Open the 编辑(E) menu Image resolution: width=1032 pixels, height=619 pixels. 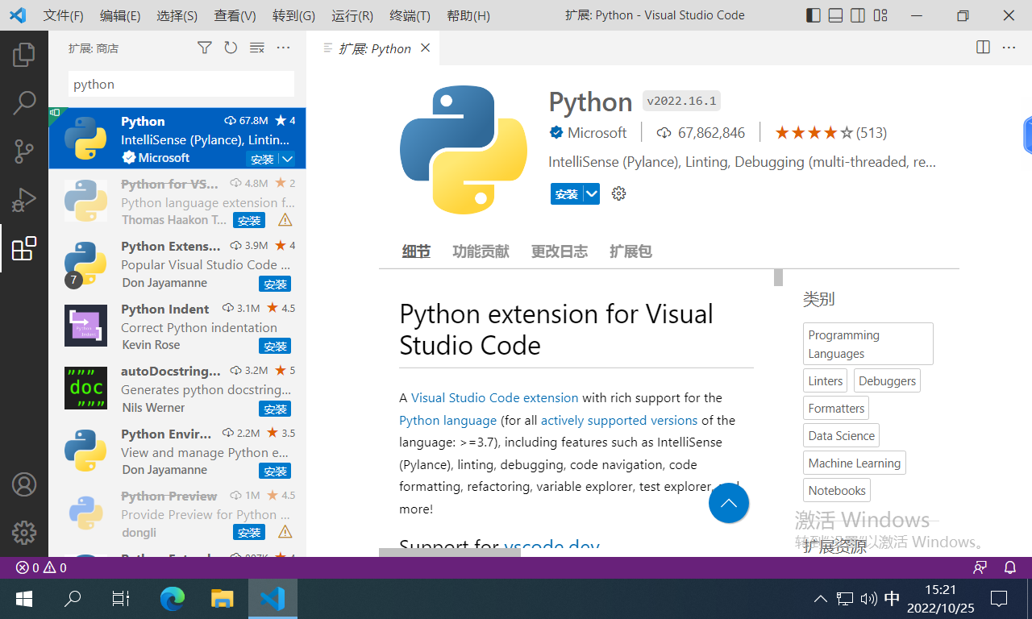coord(120,15)
